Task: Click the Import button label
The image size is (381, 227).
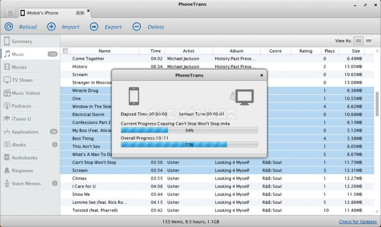Action: 70,27
